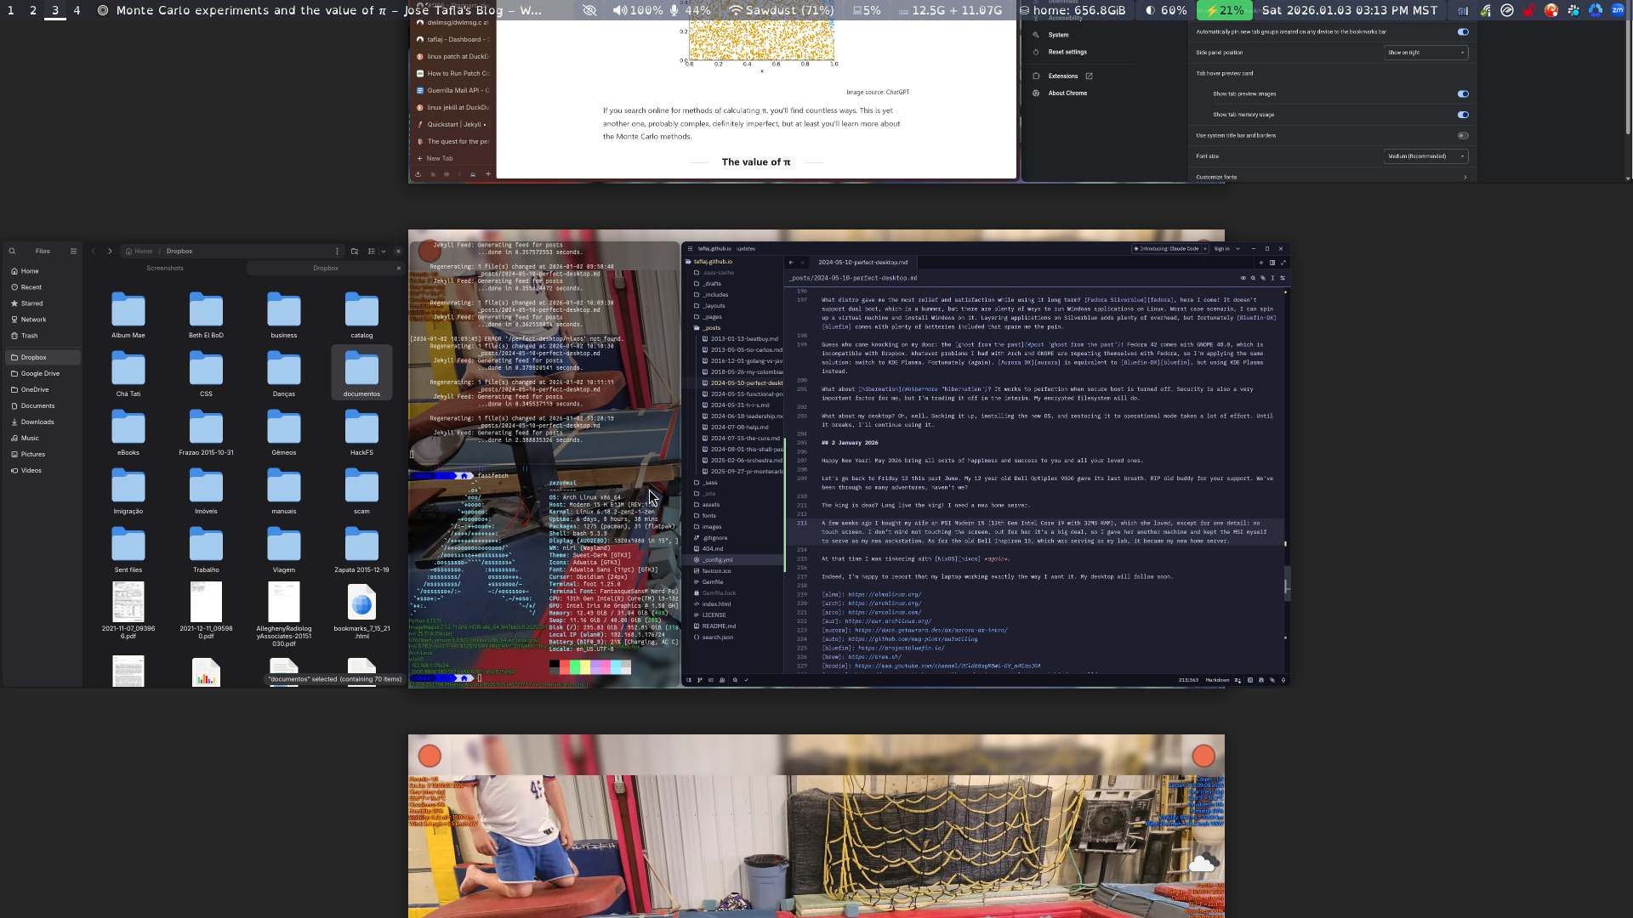Enable Use system title bar and borders
Screen dimensions: 1633x918
(x=1463, y=135)
